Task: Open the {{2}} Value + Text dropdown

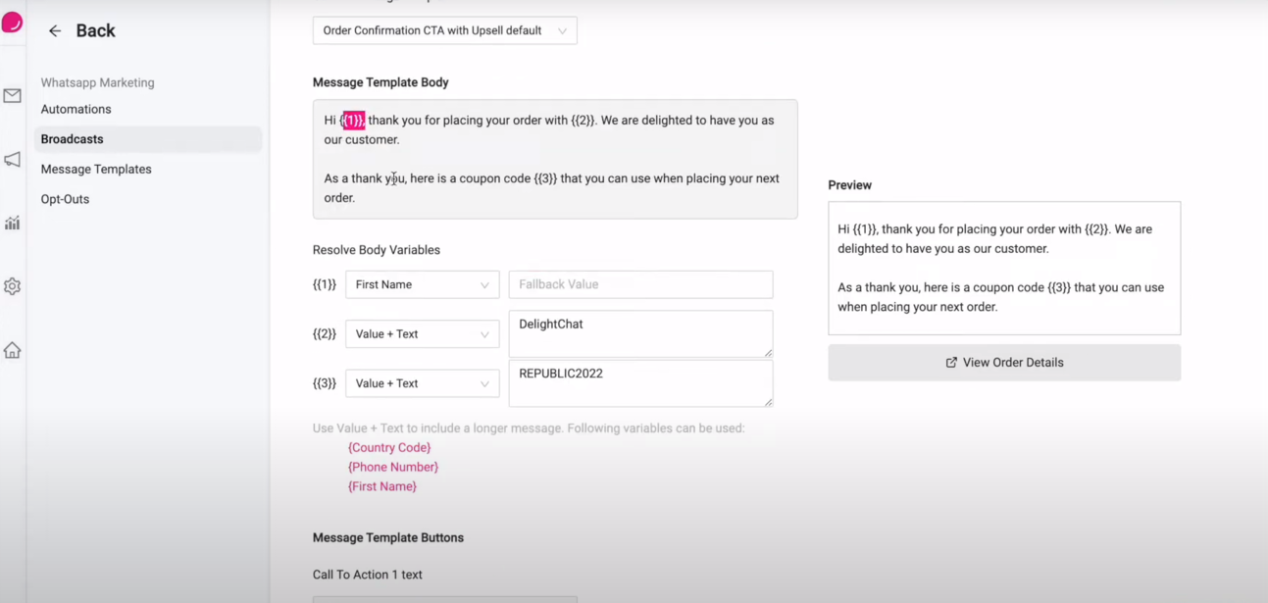Action: (422, 334)
